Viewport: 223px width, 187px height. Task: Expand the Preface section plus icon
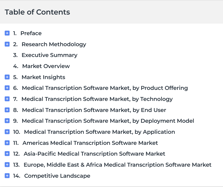(x=7, y=33)
